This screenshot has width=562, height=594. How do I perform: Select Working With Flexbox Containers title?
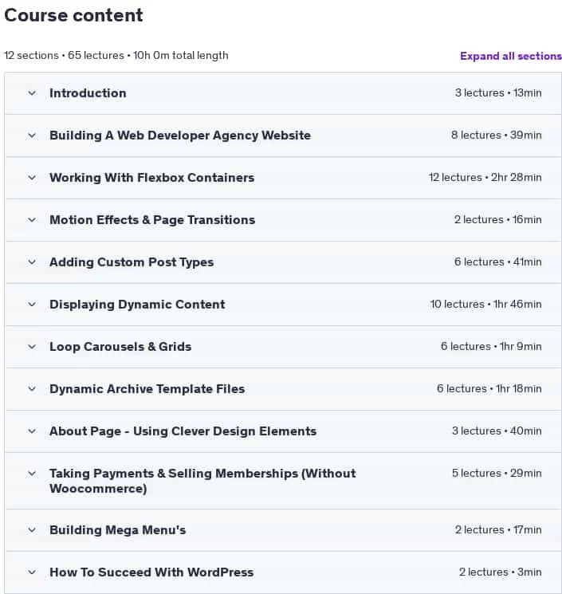(152, 178)
